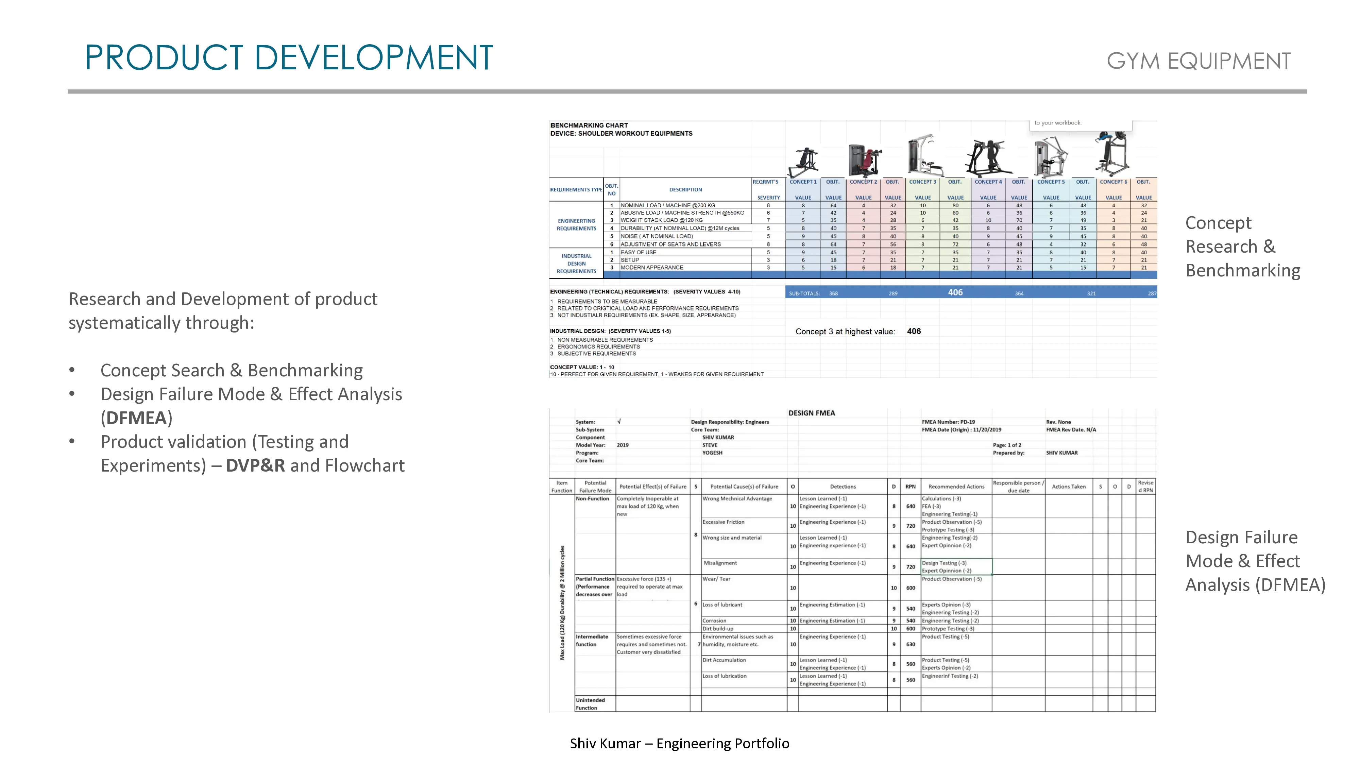Click the bold DFMEA word in bullet list
Image resolution: width=1360 pixels, height=765 pixels.
click(x=136, y=418)
